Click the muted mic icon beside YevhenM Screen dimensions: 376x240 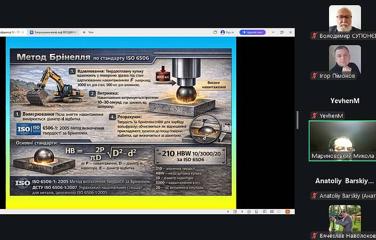click(x=314, y=116)
